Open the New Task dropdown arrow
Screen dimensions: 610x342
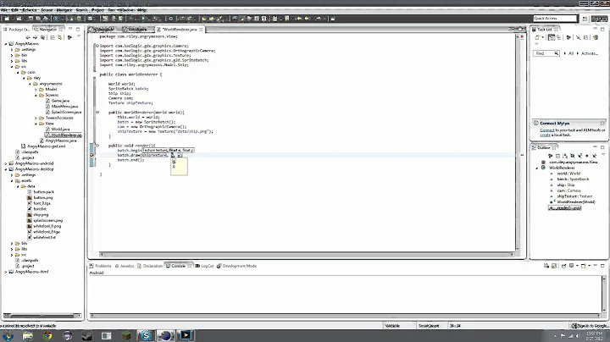(543, 37)
